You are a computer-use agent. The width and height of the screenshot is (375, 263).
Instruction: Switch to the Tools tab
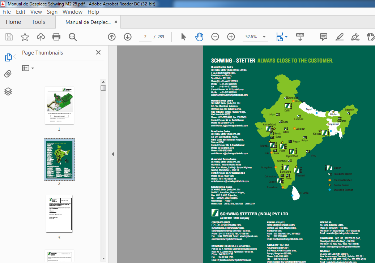pos(38,22)
